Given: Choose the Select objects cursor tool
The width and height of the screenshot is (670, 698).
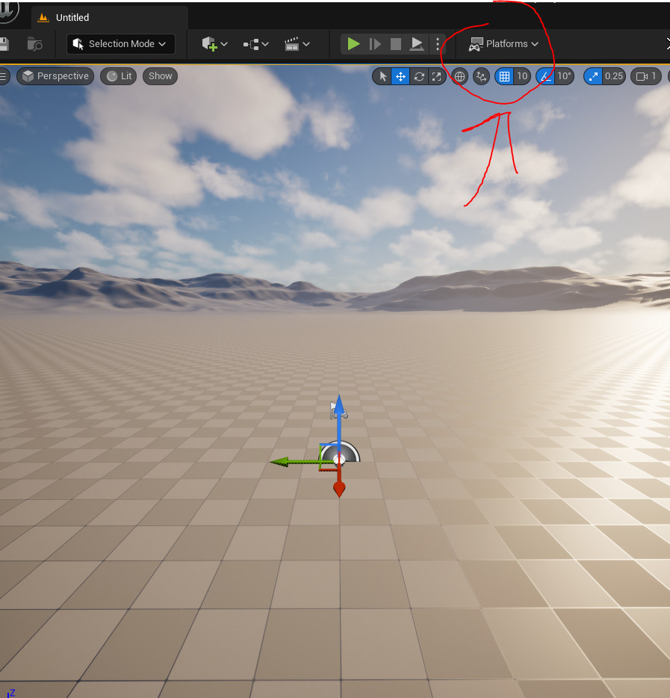Looking at the screenshot, I should pos(382,76).
